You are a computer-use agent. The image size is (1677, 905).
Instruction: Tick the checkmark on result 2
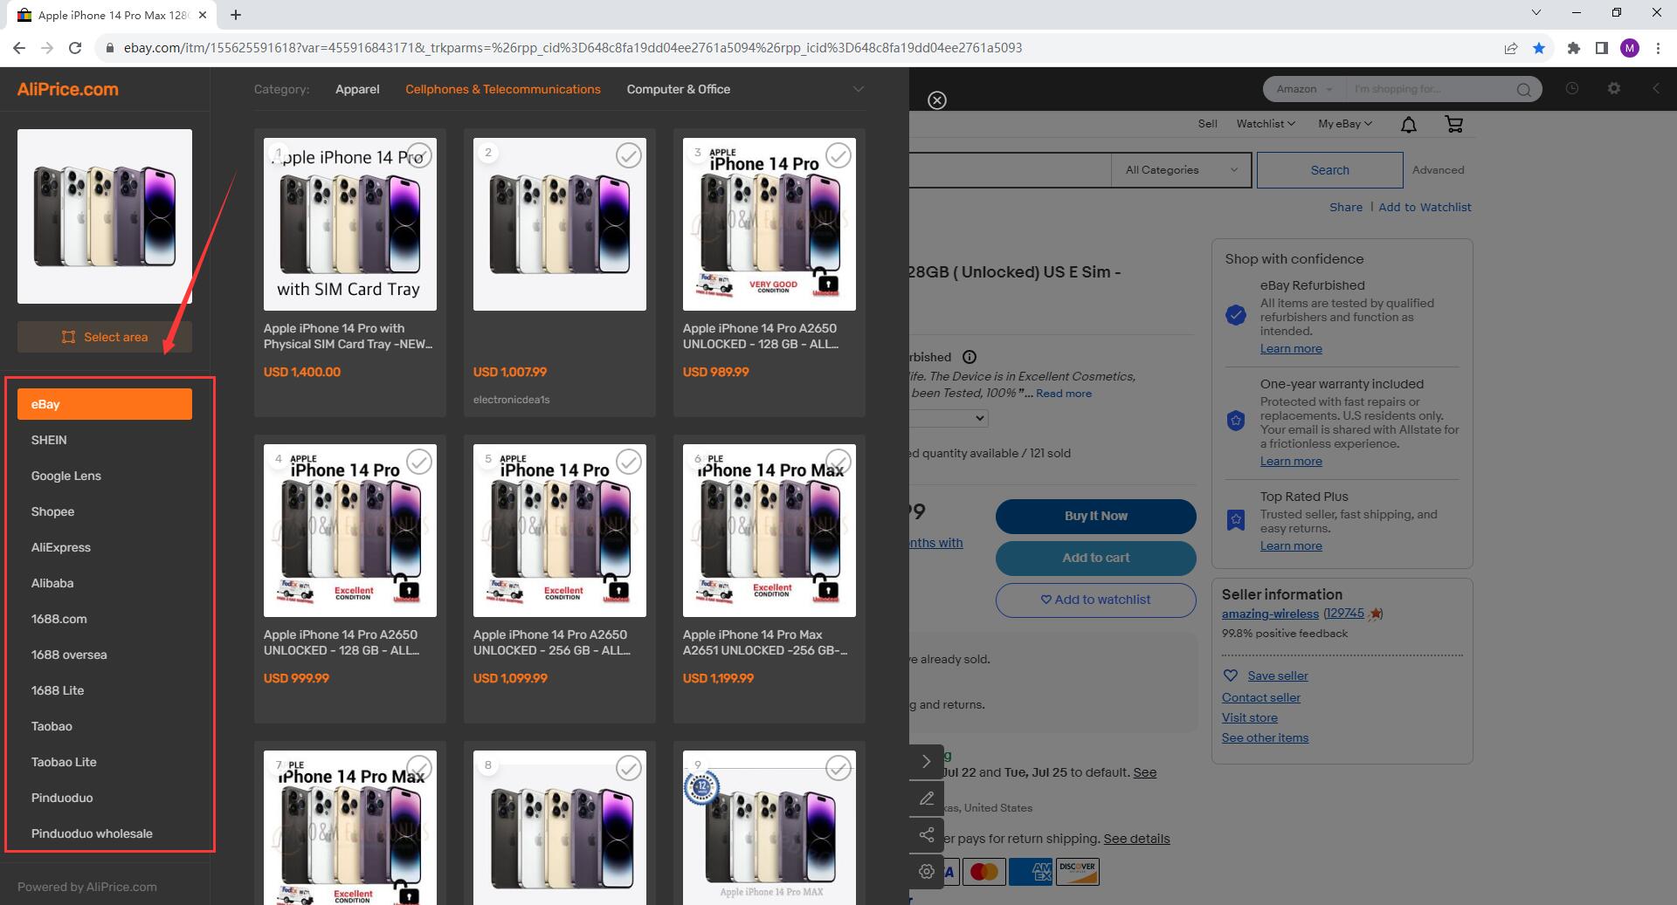[x=629, y=155]
